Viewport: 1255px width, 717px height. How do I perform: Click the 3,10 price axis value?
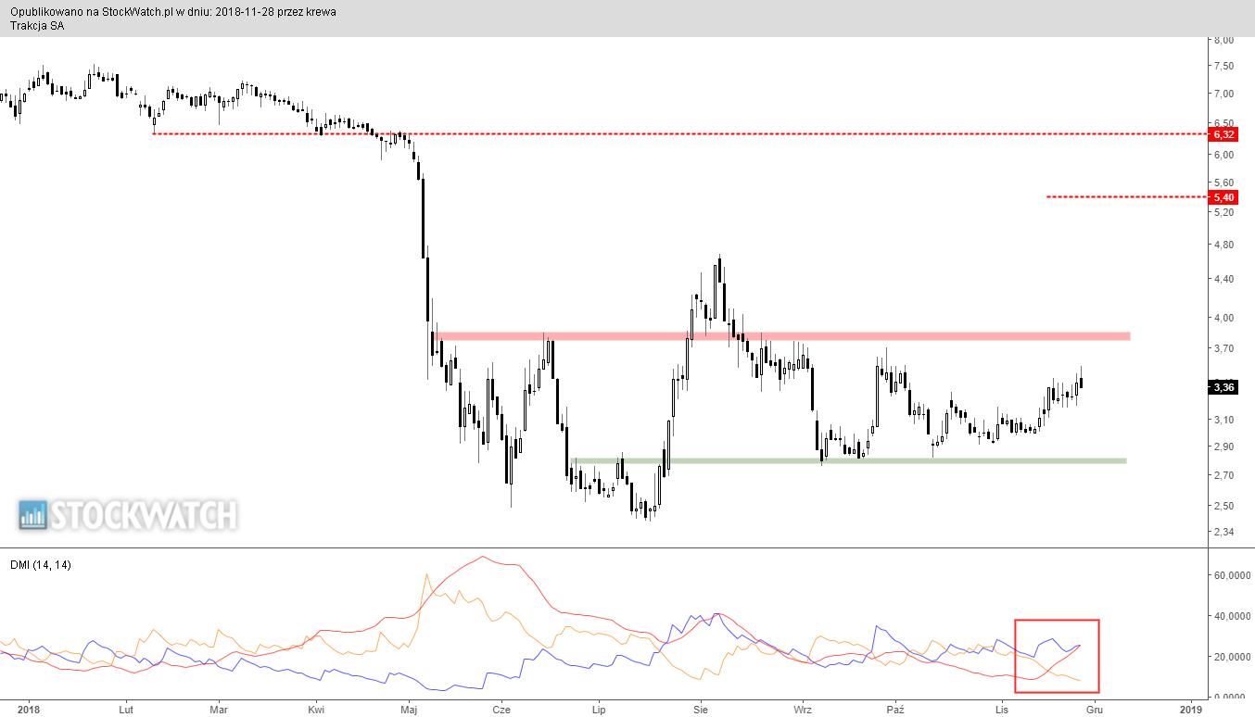[1223, 420]
